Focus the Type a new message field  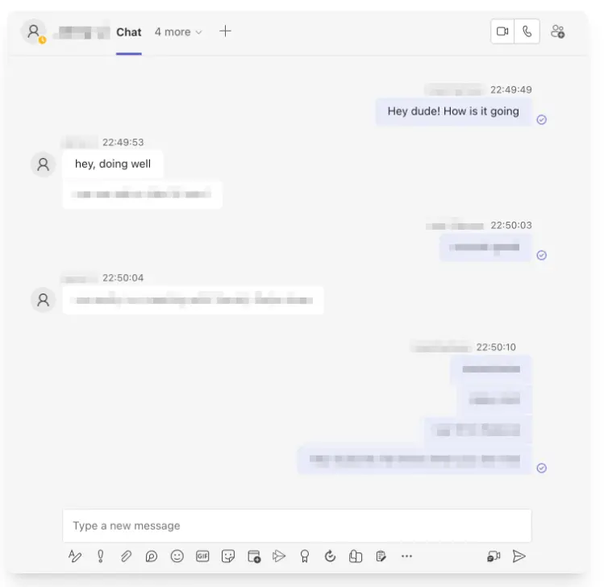pos(297,526)
